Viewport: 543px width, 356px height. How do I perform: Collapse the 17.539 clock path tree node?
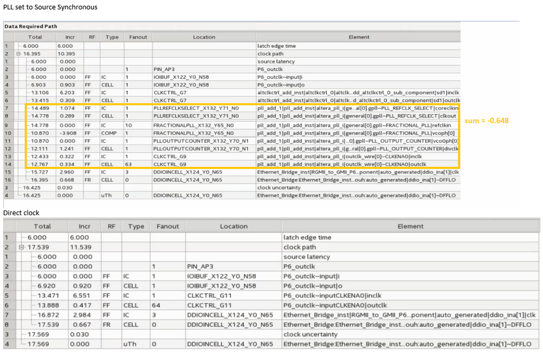[x=22, y=247]
